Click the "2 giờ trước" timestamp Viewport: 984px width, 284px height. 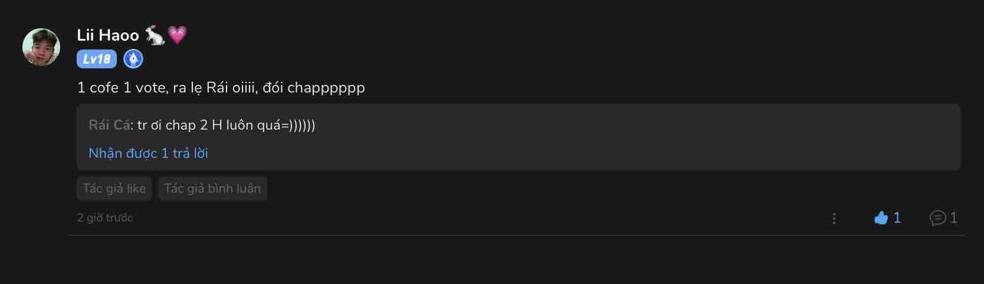click(x=105, y=217)
